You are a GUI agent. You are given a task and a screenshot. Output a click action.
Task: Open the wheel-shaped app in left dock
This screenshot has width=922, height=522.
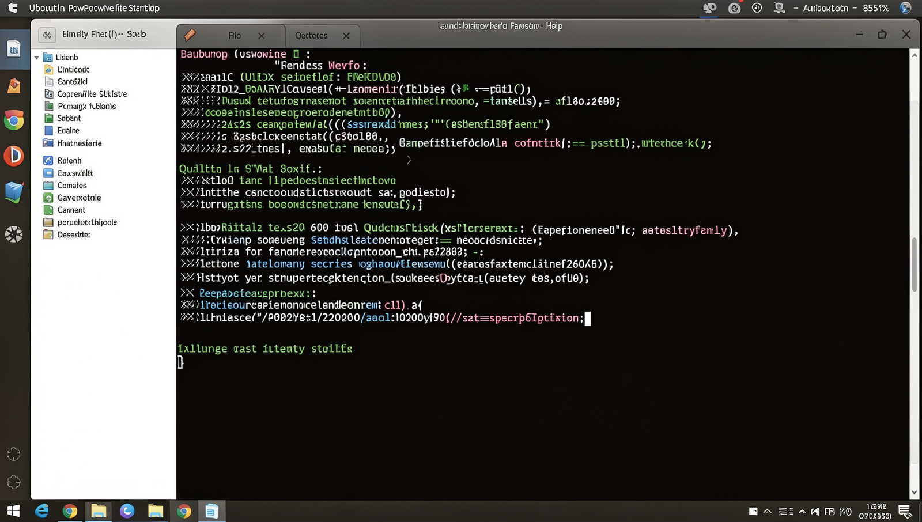[14, 234]
